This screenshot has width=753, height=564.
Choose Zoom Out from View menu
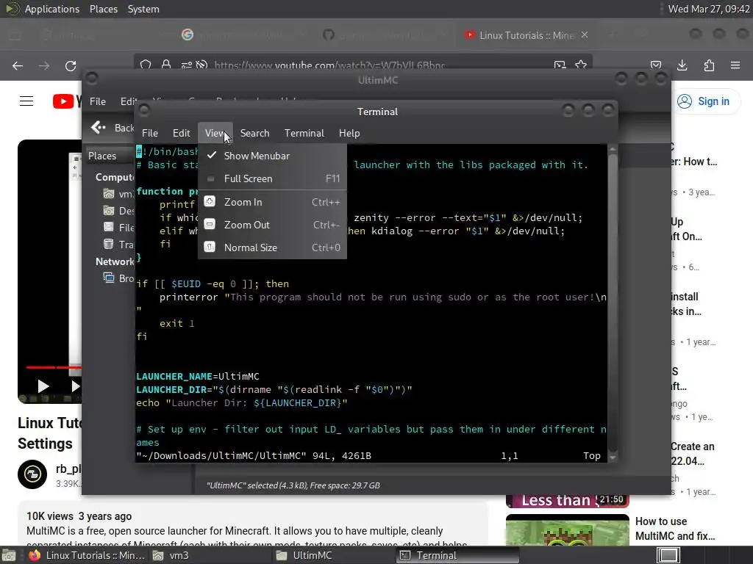[272, 225]
